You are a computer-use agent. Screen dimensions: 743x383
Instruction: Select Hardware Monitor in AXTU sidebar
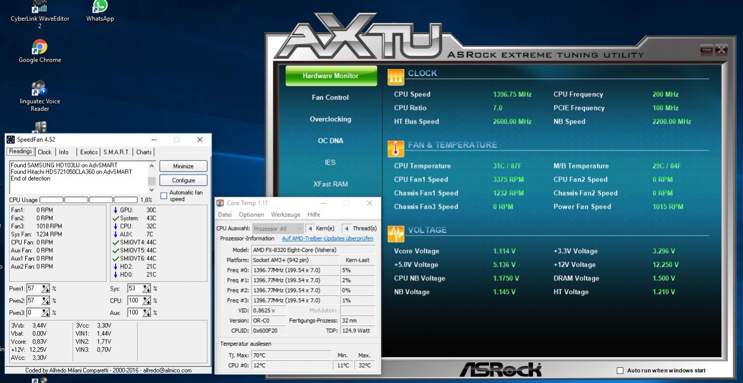[x=331, y=76]
